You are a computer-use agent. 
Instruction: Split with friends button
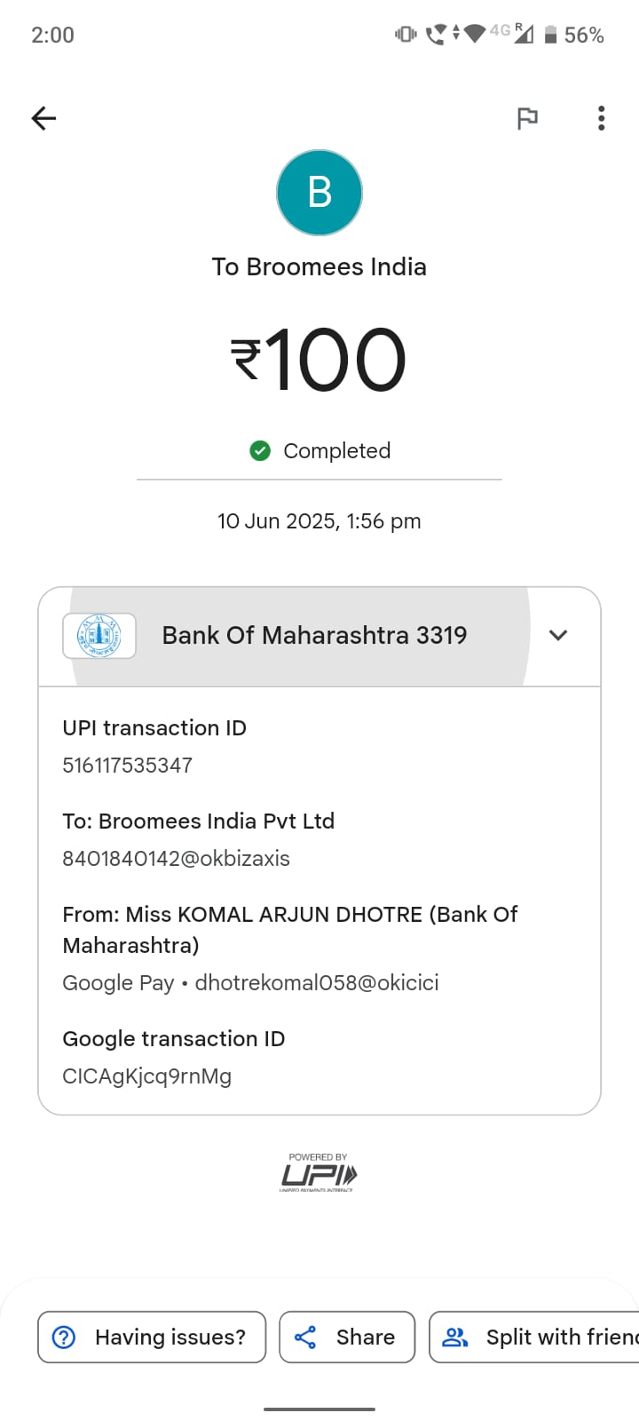click(x=534, y=1337)
